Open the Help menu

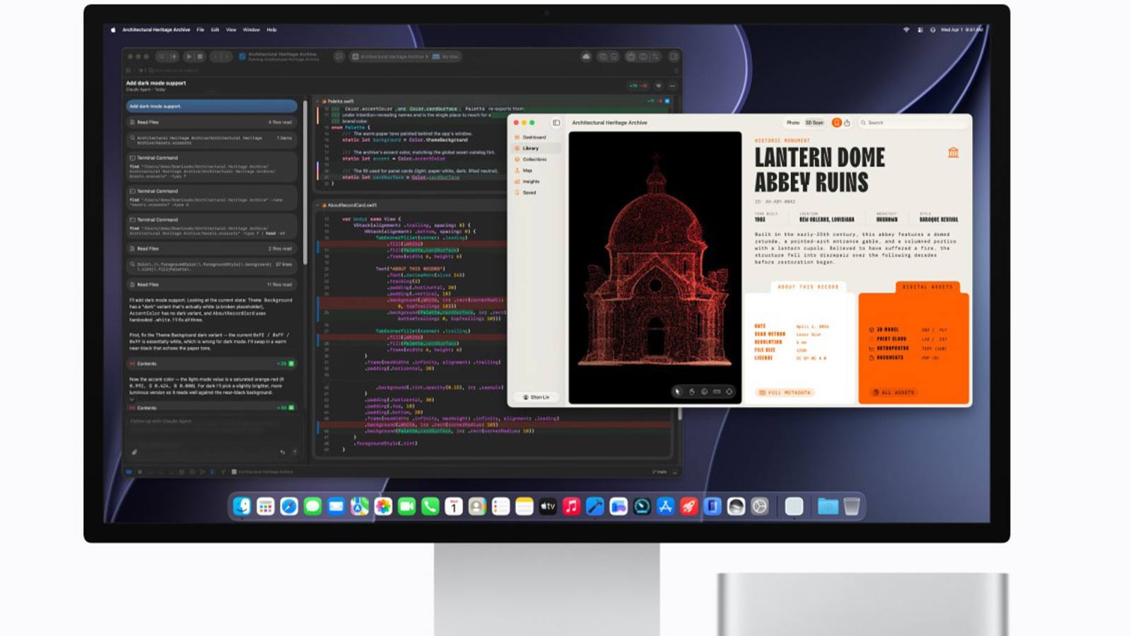coord(271,30)
